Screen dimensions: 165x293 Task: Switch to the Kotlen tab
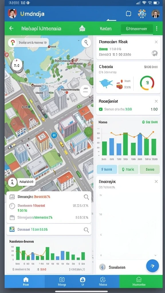tap(105, 29)
